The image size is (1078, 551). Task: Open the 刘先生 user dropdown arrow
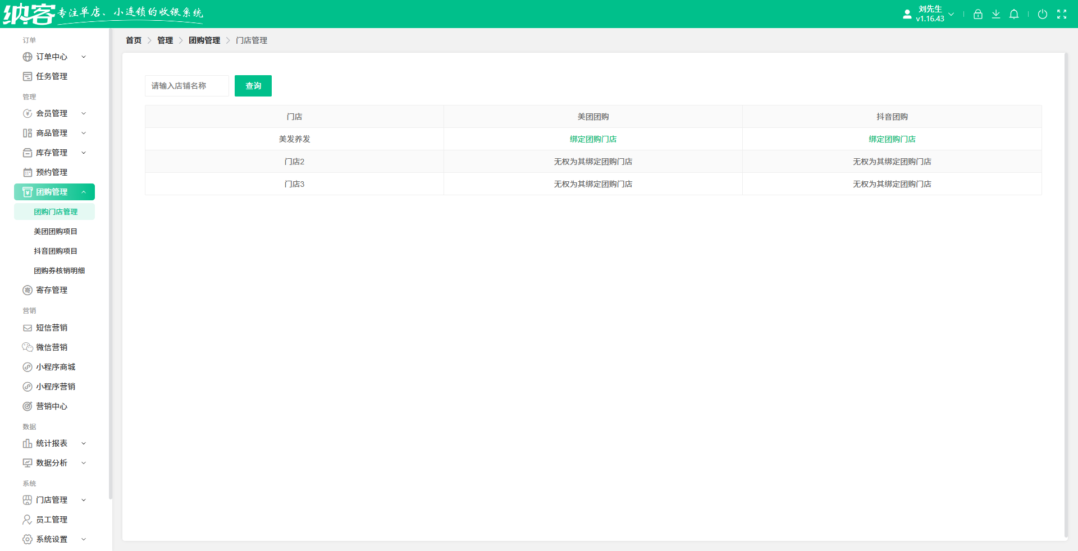pos(951,14)
